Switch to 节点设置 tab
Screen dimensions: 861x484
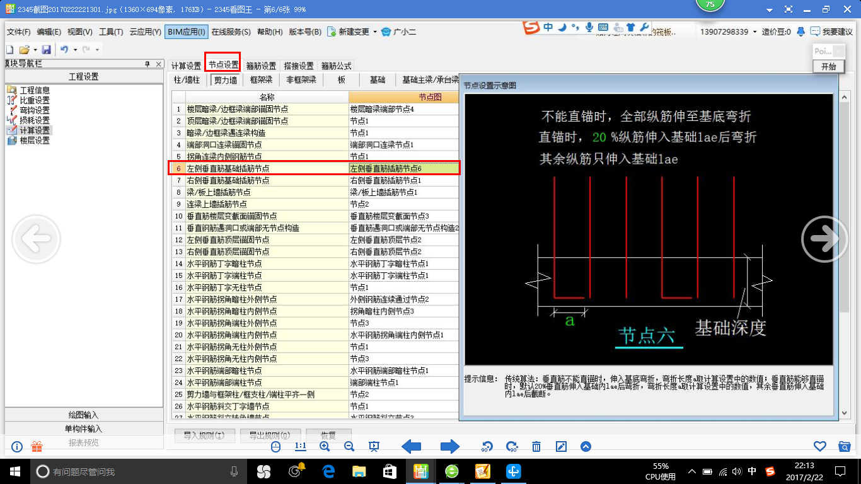click(224, 65)
